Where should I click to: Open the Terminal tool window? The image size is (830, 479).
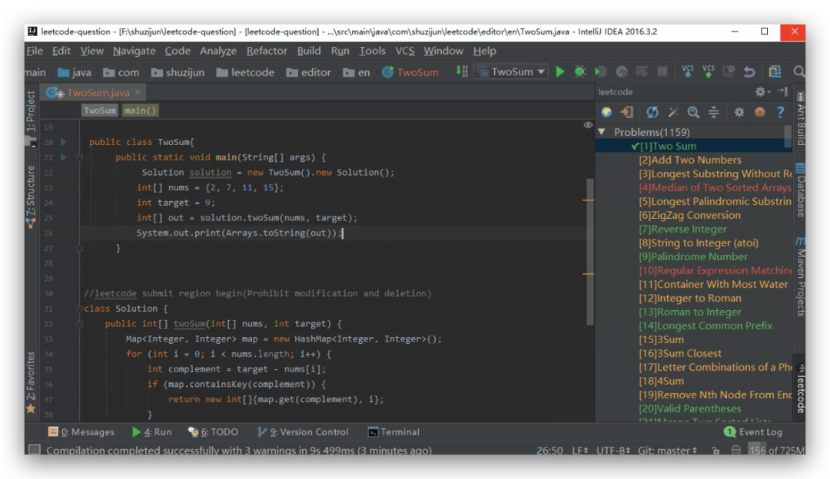[x=393, y=432]
